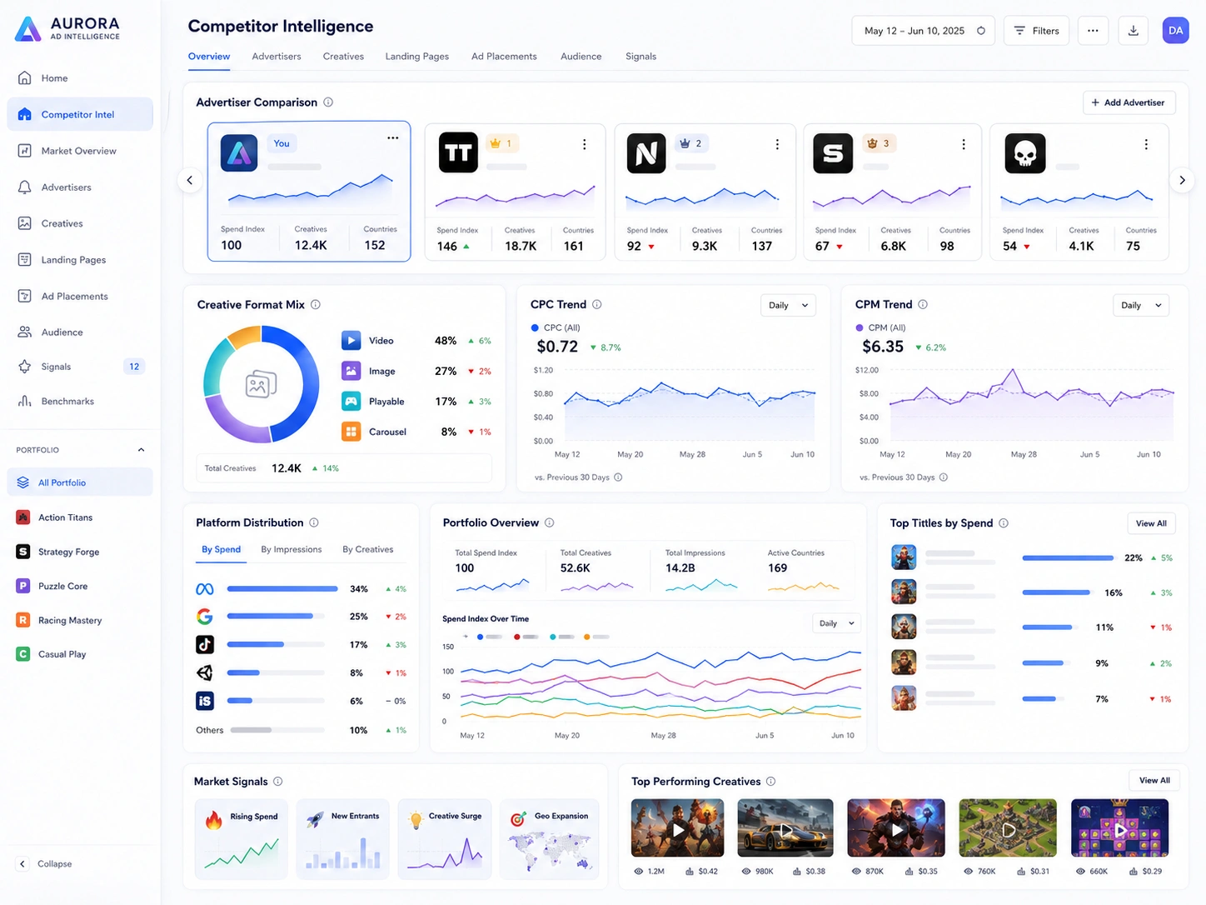Open the CPC Trend Daily dropdown
Viewport: 1206px width, 905px height.
788,305
